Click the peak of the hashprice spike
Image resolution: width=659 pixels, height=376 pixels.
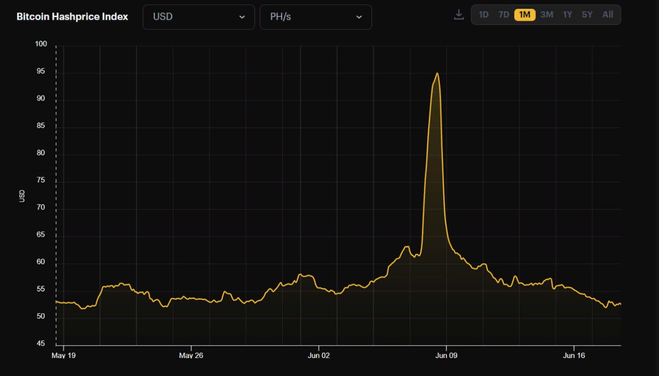pyautogui.click(x=437, y=73)
